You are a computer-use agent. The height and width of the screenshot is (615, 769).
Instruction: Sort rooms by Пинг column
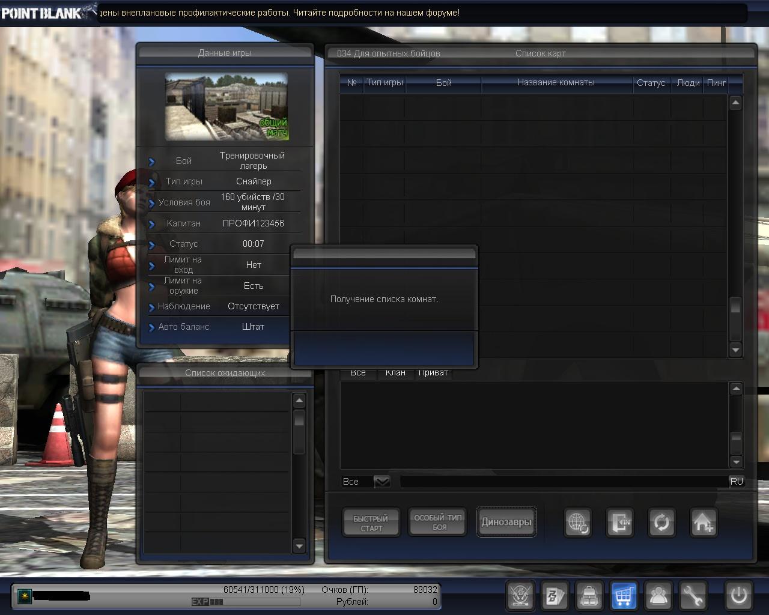pyautogui.click(x=716, y=83)
